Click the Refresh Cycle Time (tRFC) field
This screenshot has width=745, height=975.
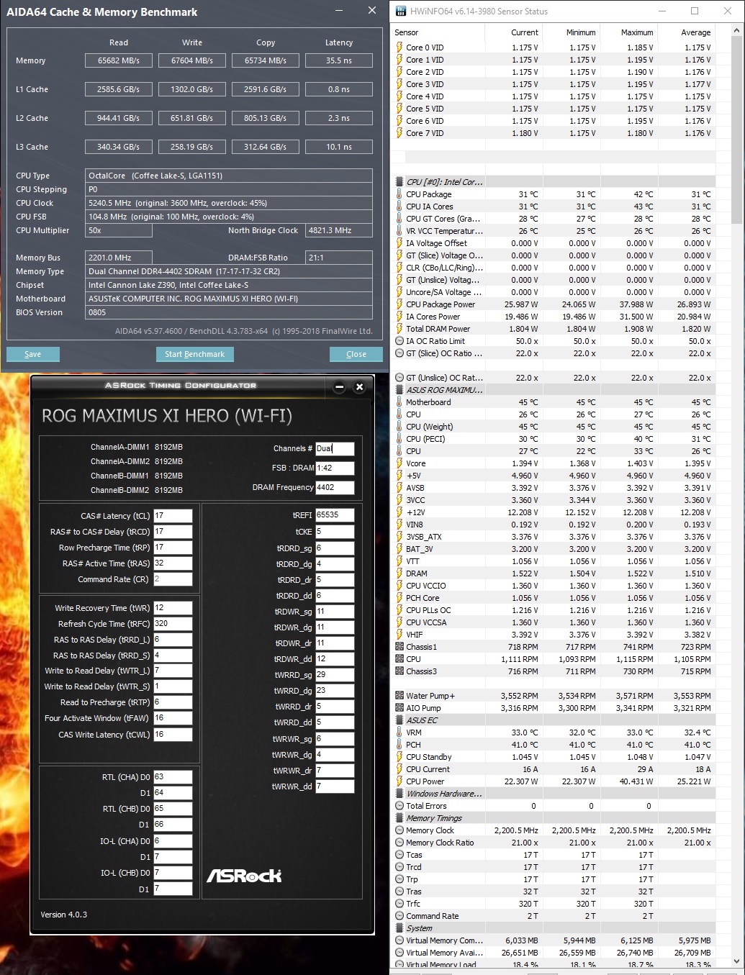coord(173,624)
